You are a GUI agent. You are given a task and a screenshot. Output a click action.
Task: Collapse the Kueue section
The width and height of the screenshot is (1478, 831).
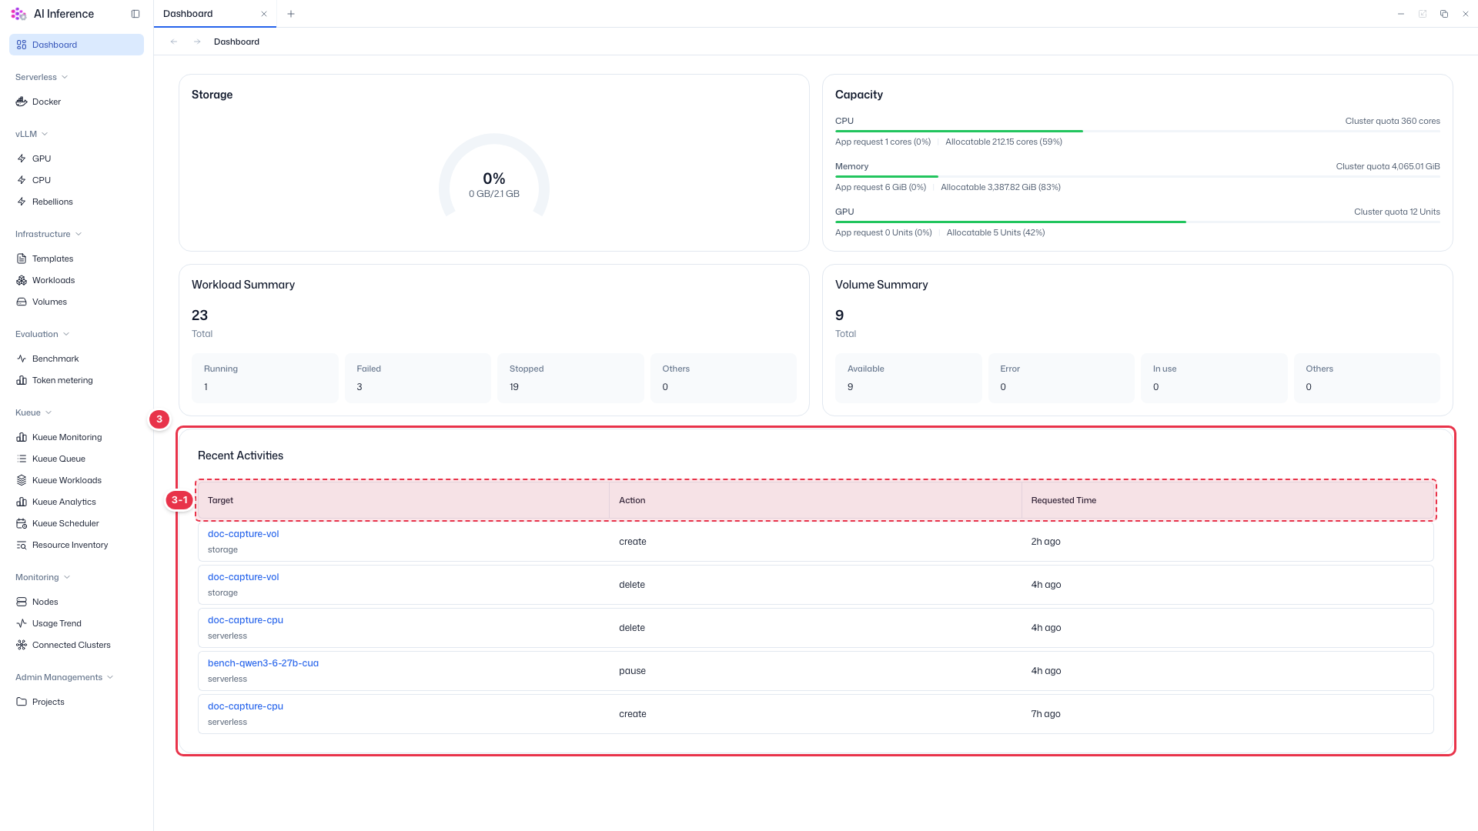point(34,412)
